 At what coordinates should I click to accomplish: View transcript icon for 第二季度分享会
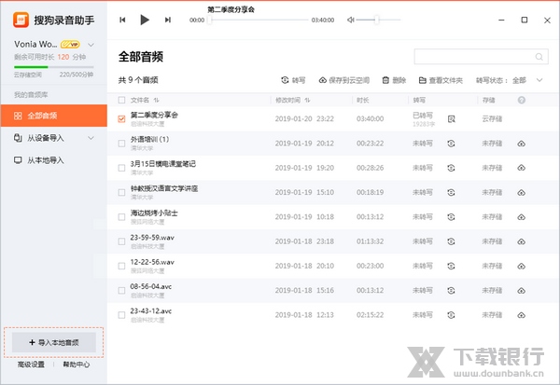point(451,118)
